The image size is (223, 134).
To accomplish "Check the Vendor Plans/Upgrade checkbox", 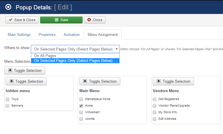I will coord(155,106).
